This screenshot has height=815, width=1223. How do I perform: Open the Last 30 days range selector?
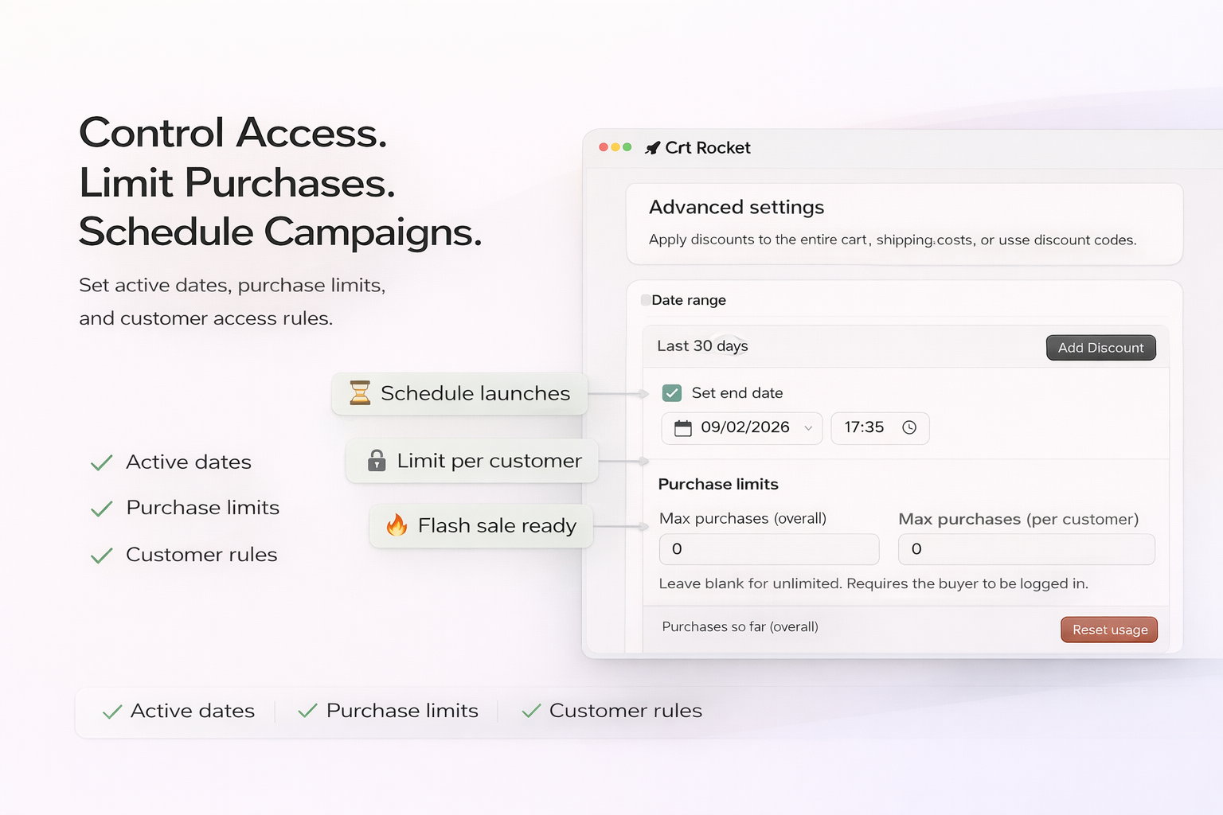702,346
